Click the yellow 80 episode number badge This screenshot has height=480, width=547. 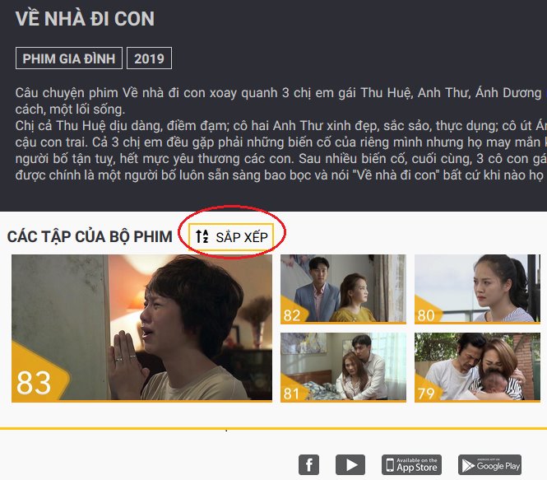(426, 314)
